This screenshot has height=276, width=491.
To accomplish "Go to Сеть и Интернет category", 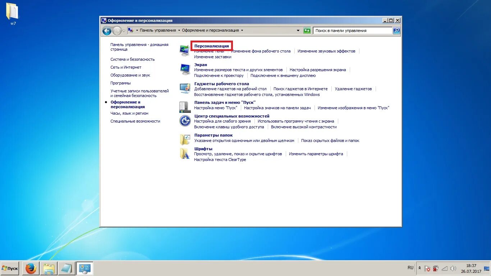I will point(126,67).
